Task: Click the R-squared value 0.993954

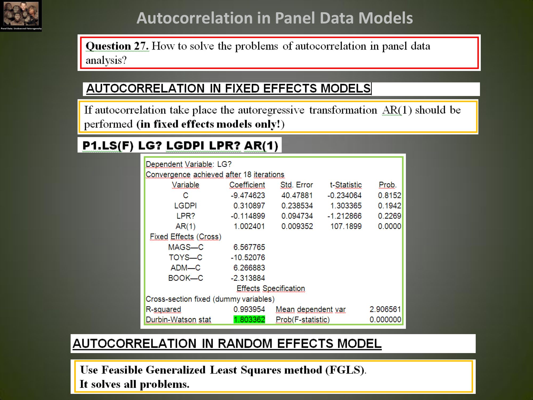Action: coord(249,309)
